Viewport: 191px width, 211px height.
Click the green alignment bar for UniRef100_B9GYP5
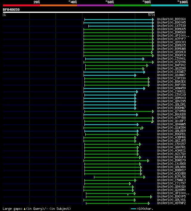pyautogui.click(x=119, y=197)
